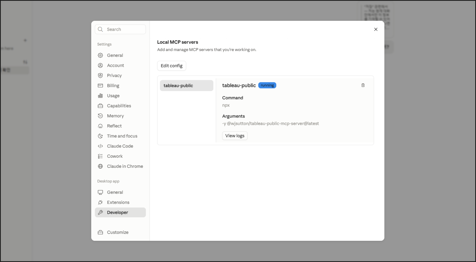
Task: Click the magnifier icon in Search box
Action: (100, 29)
